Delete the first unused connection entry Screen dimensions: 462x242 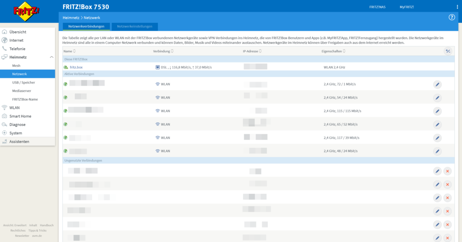447,171
